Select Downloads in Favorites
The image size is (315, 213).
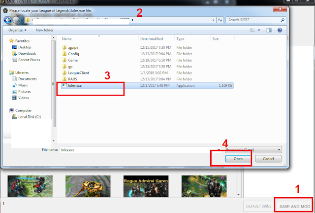coord(24,54)
